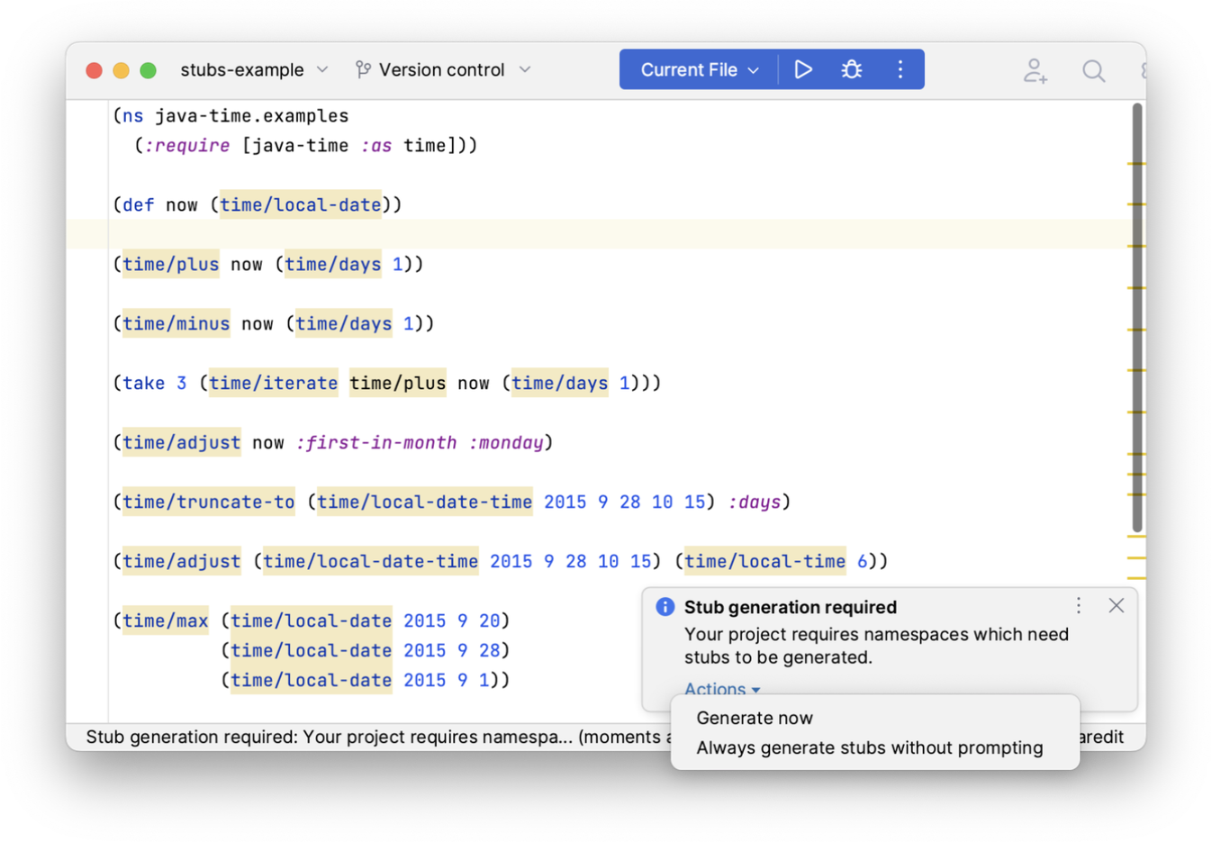This screenshot has height=842, width=1212.
Task: Start debugging with the bug icon
Action: click(851, 69)
